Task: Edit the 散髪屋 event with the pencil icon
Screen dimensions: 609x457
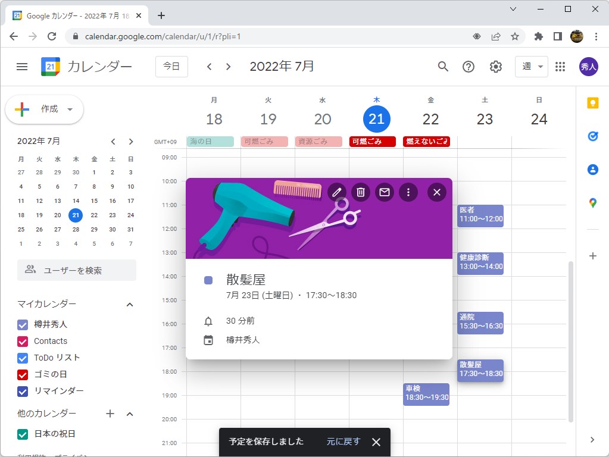Action: (336, 192)
